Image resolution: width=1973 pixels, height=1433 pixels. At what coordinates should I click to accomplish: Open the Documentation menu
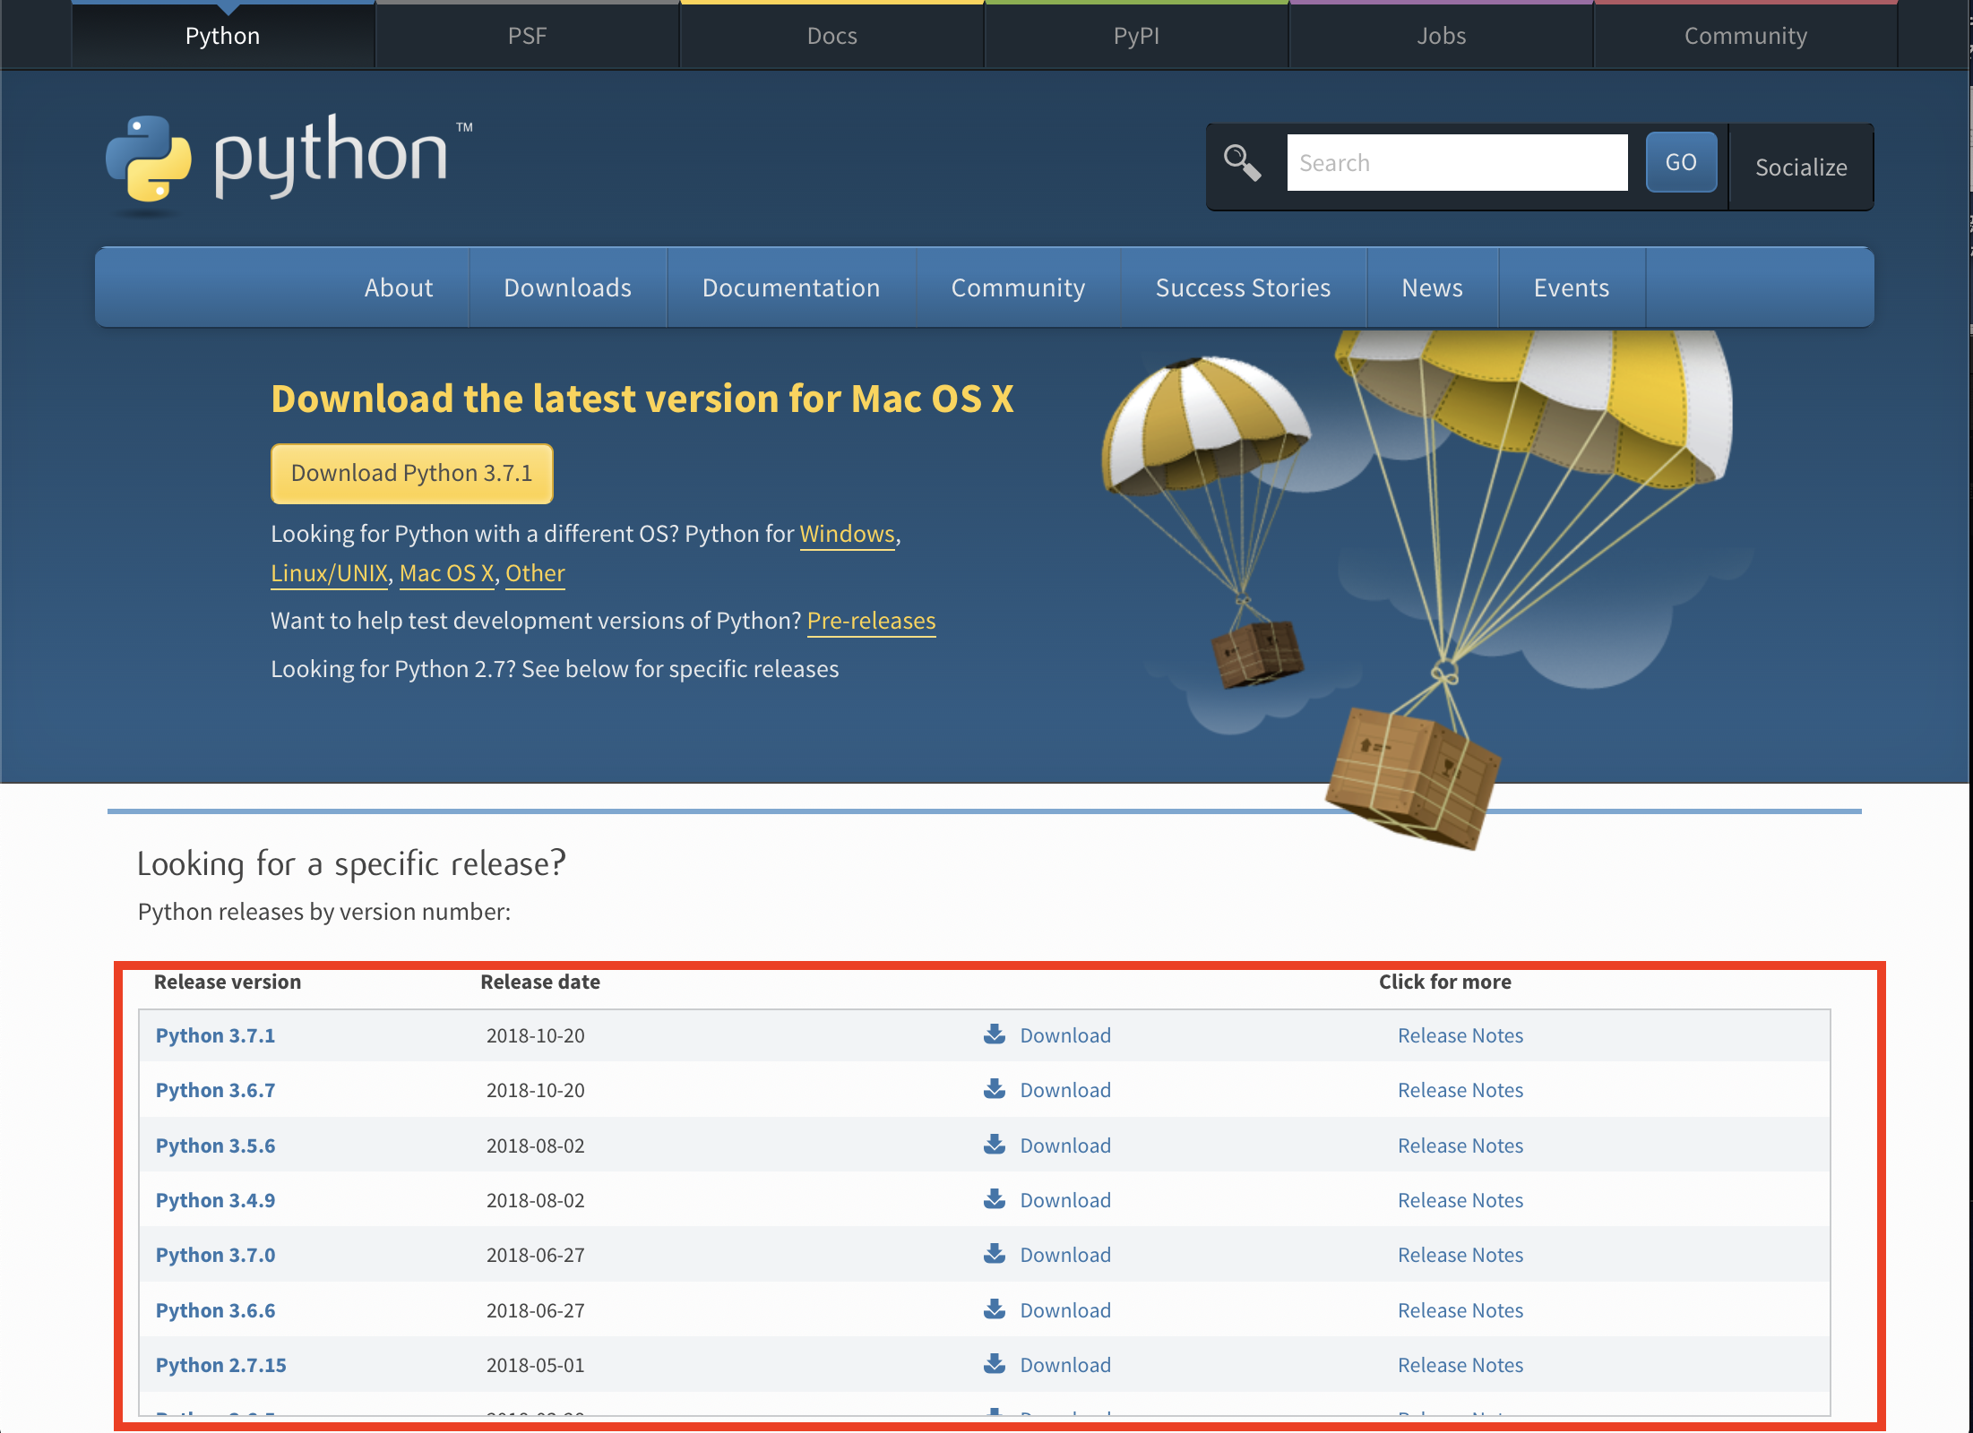791,287
